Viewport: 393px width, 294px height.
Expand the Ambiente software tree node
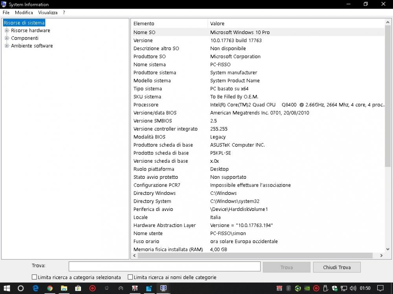point(7,46)
